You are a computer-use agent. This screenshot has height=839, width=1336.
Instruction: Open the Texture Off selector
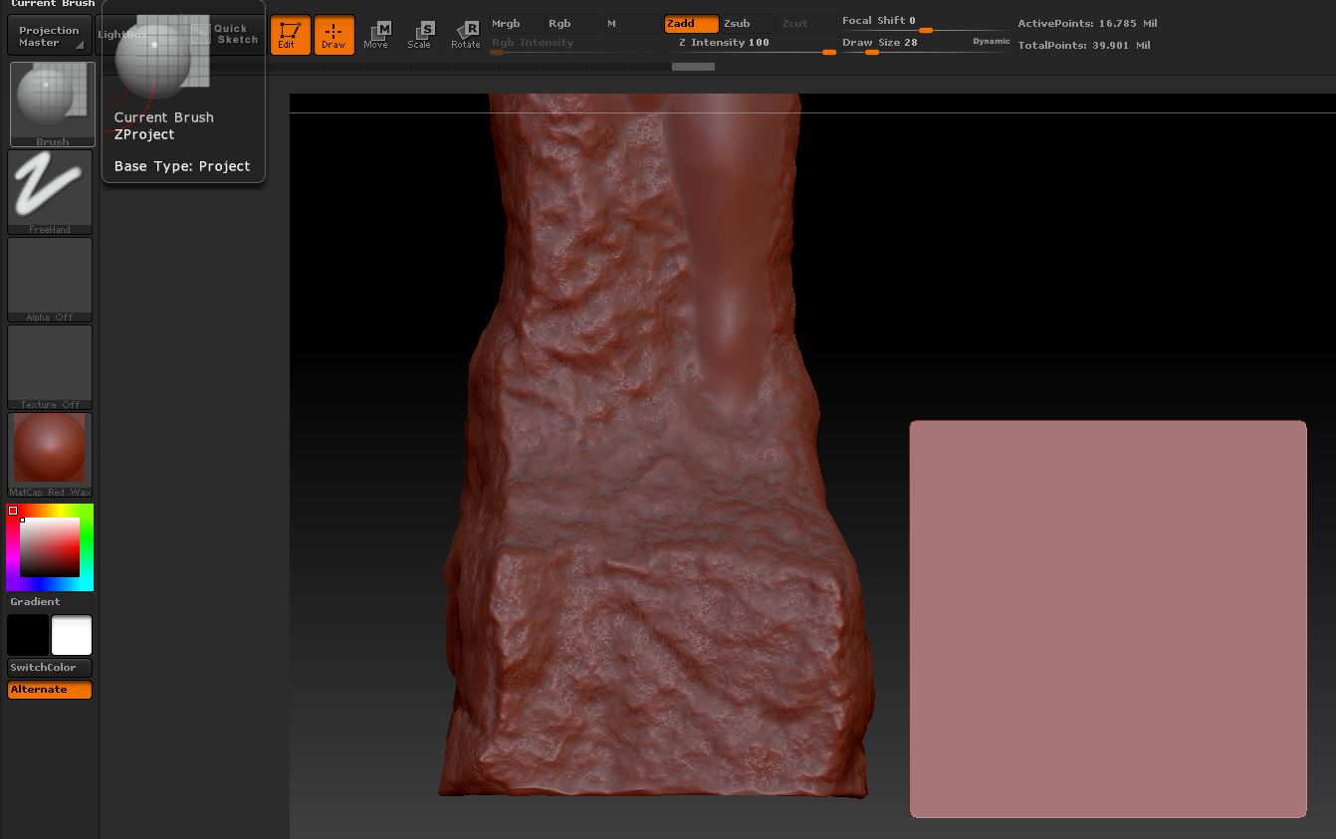pyautogui.click(x=50, y=367)
